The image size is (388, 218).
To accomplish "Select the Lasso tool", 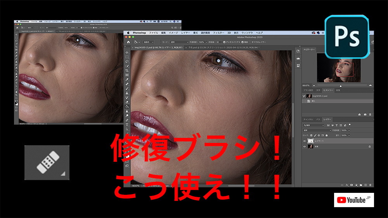I will pyautogui.click(x=127, y=61).
